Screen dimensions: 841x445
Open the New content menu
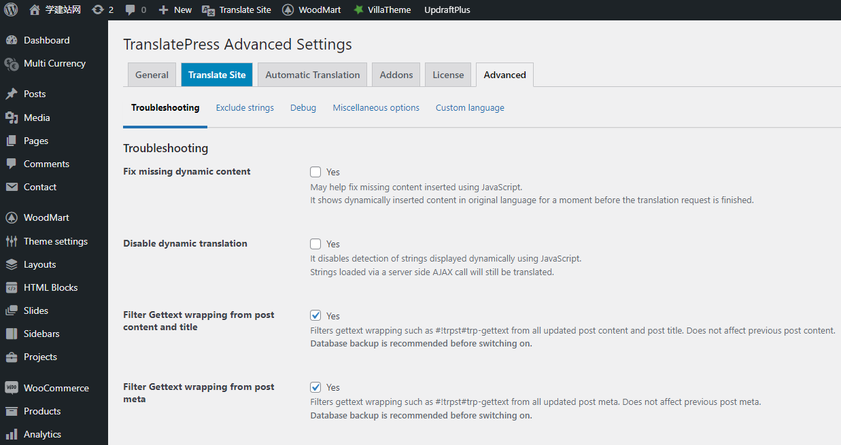(175, 10)
